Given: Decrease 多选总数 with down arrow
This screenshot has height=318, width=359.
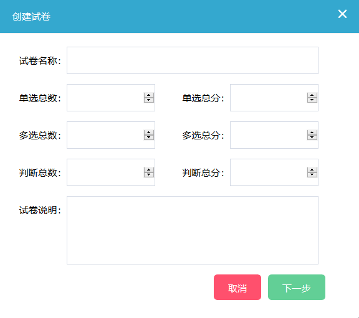Looking at the screenshot, I should (149, 138).
